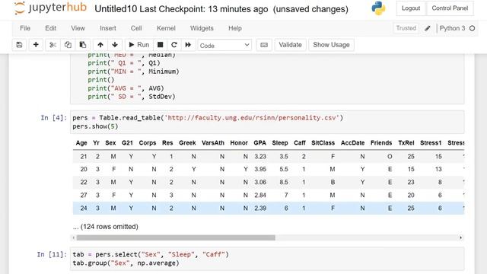Click the table's horizontal scrollbar thumb
This screenshot has width=487, height=274.
(176, 237)
